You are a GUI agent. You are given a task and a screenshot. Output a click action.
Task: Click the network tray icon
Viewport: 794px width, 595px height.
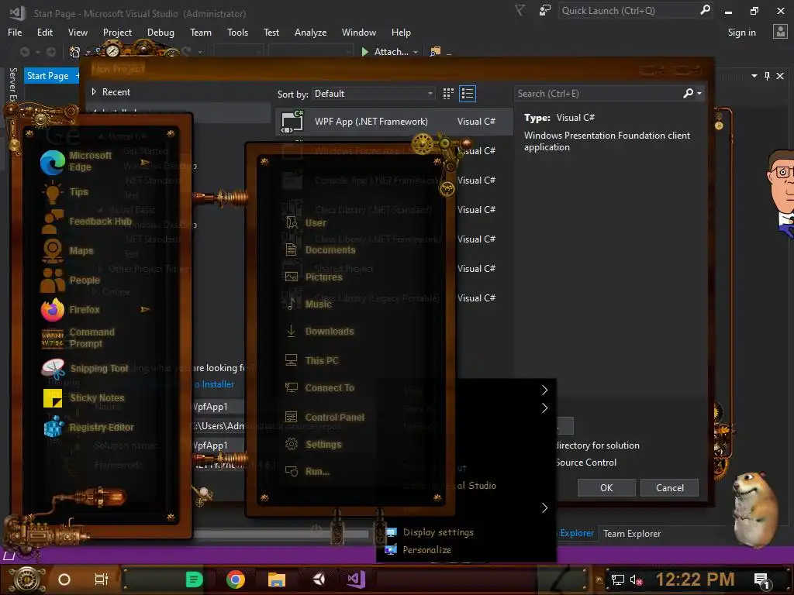(x=617, y=580)
